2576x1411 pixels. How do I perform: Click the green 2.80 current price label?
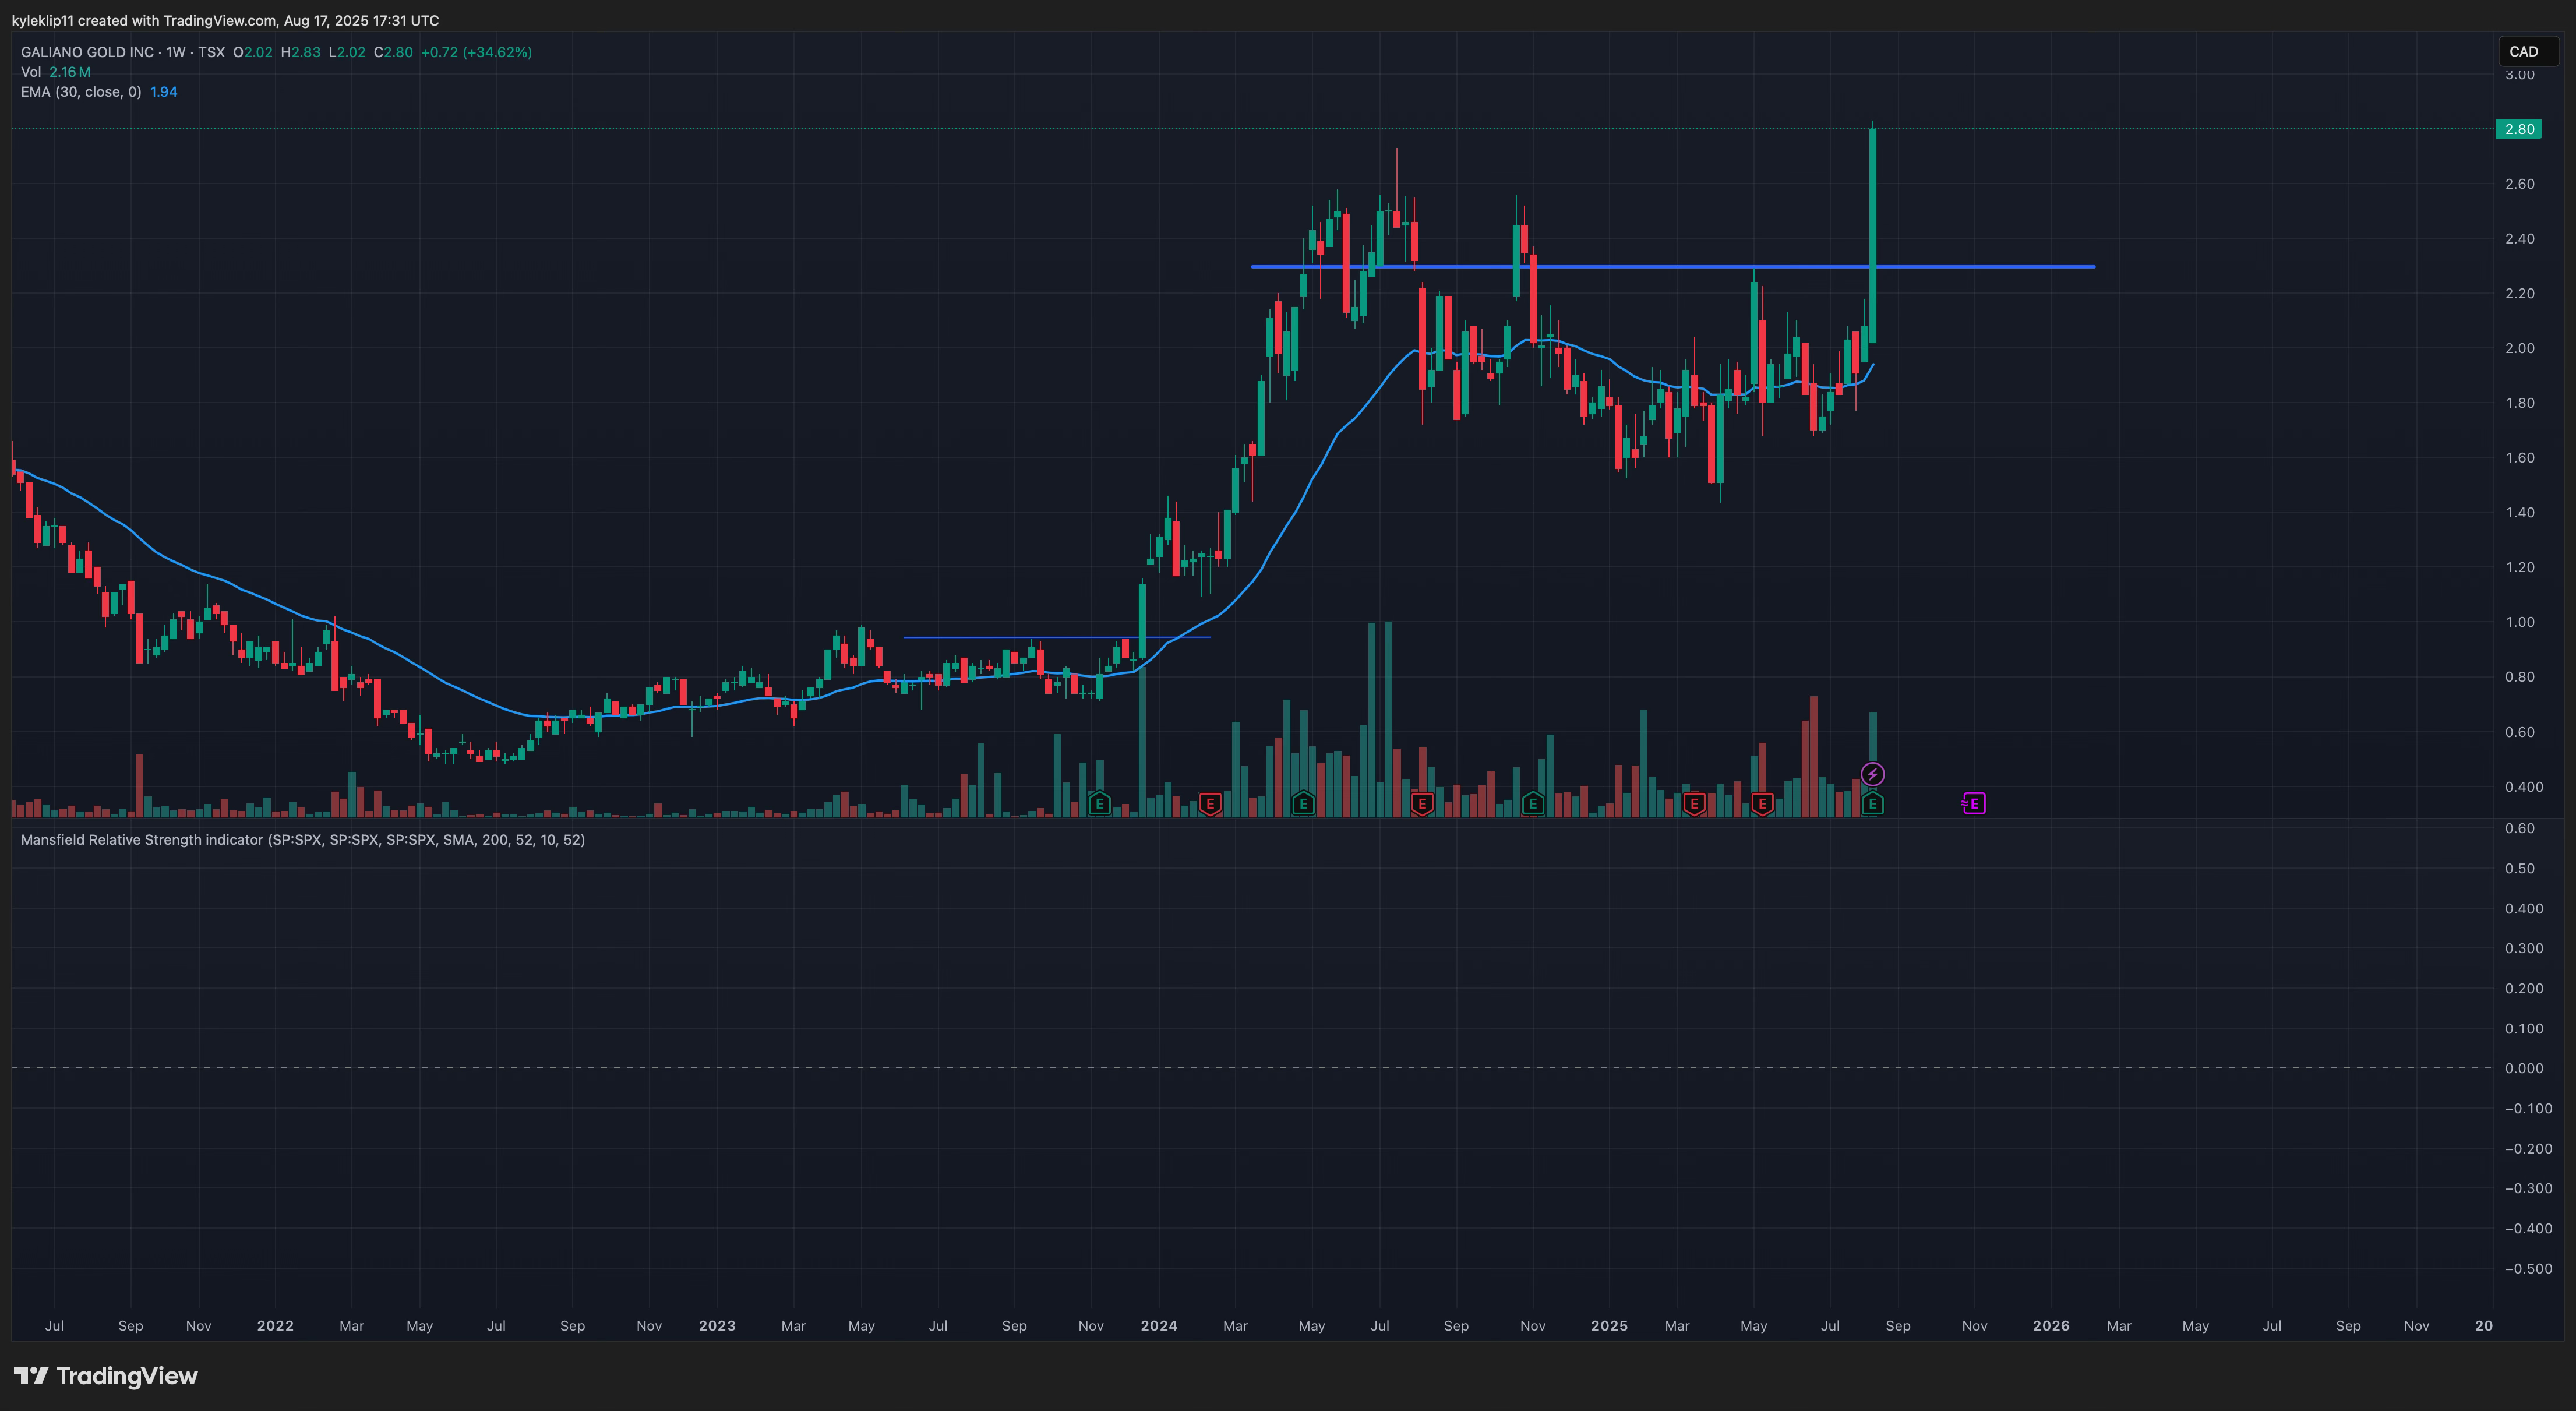tap(2518, 129)
